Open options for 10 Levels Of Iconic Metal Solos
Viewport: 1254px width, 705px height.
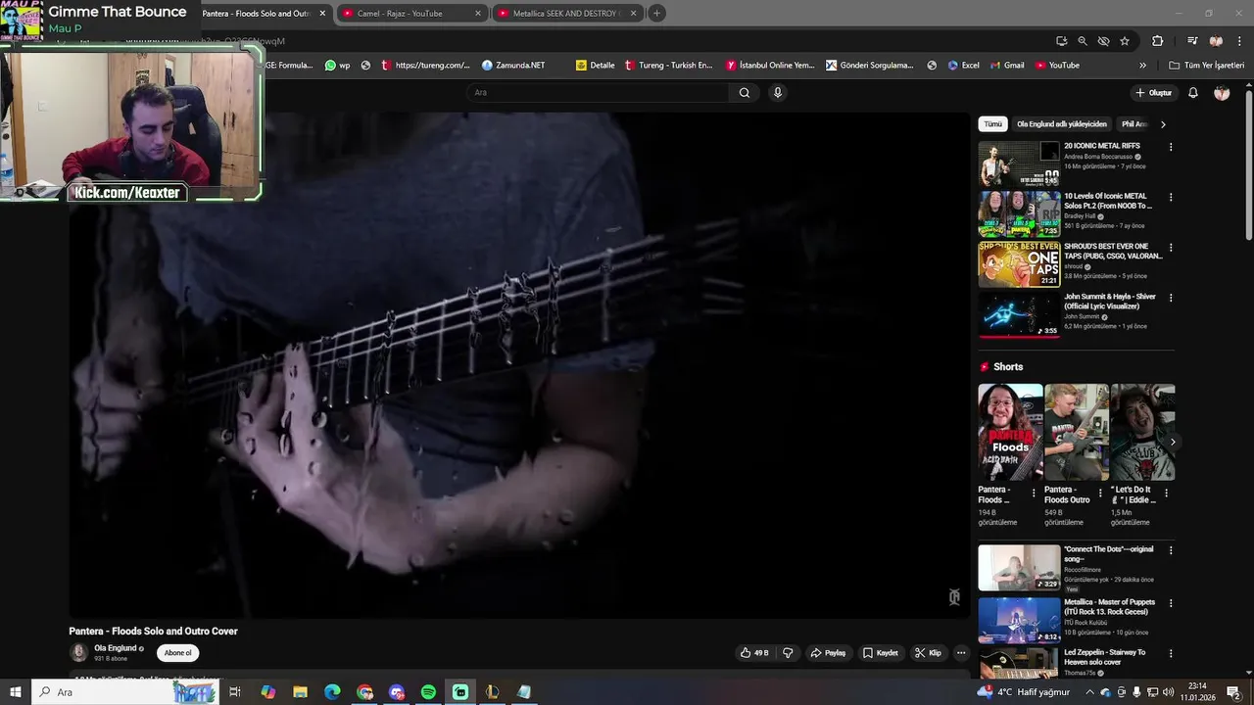tap(1170, 197)
